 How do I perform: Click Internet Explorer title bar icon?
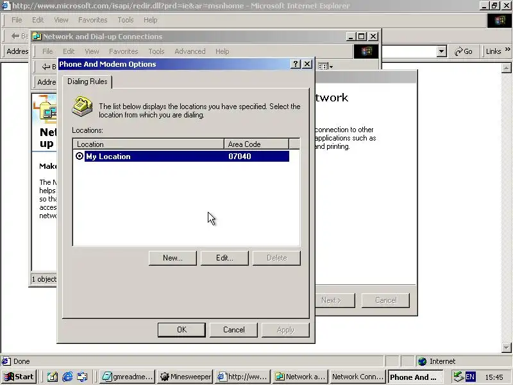[x=6, y=6]
